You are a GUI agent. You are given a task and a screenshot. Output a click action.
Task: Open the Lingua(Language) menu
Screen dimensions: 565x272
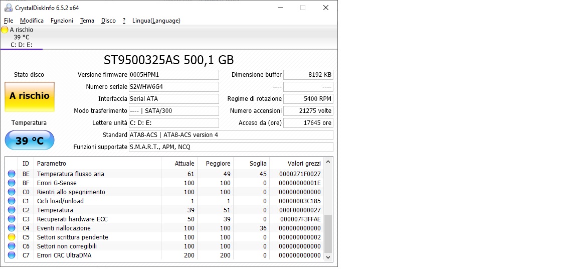[156, 21]
